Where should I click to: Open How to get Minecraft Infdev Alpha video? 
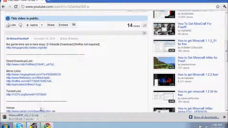point(195,110)
